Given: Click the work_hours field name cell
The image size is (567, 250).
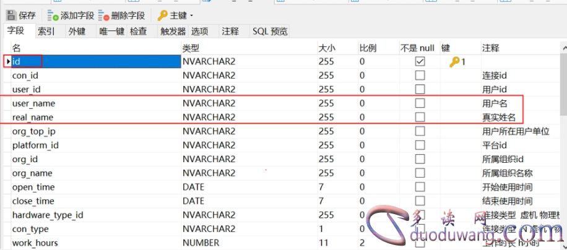Looking at the screenshot, I should 34,243.
